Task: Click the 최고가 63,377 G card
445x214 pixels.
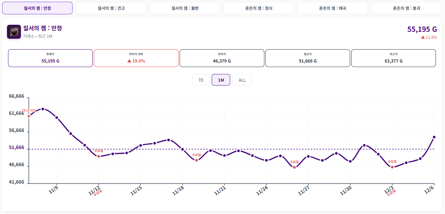Action: 393,58
